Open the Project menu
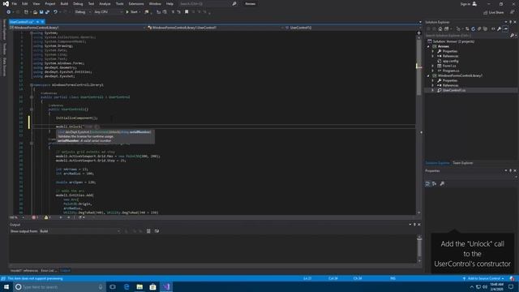This screenshot has height=292, width=519. [x=50, y=3]
